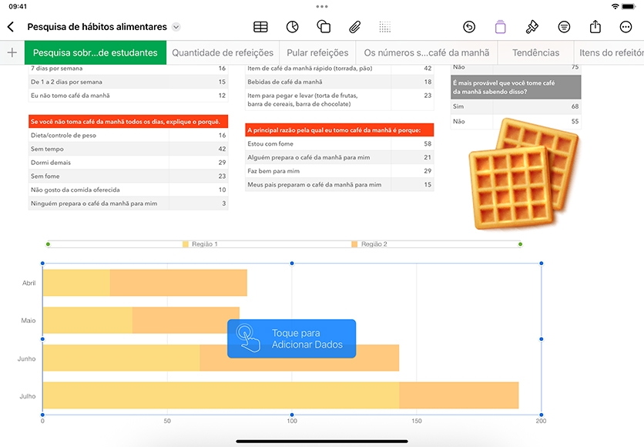644x447 pixels.
Task: Add a new sheet with plus button
Action: [x=12, y=52]
